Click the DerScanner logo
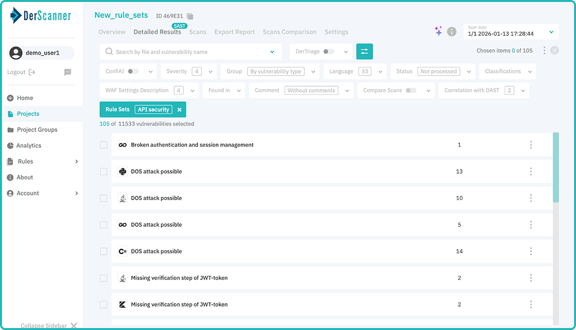The height and width of the screenshot is (330, 576). 40,16
